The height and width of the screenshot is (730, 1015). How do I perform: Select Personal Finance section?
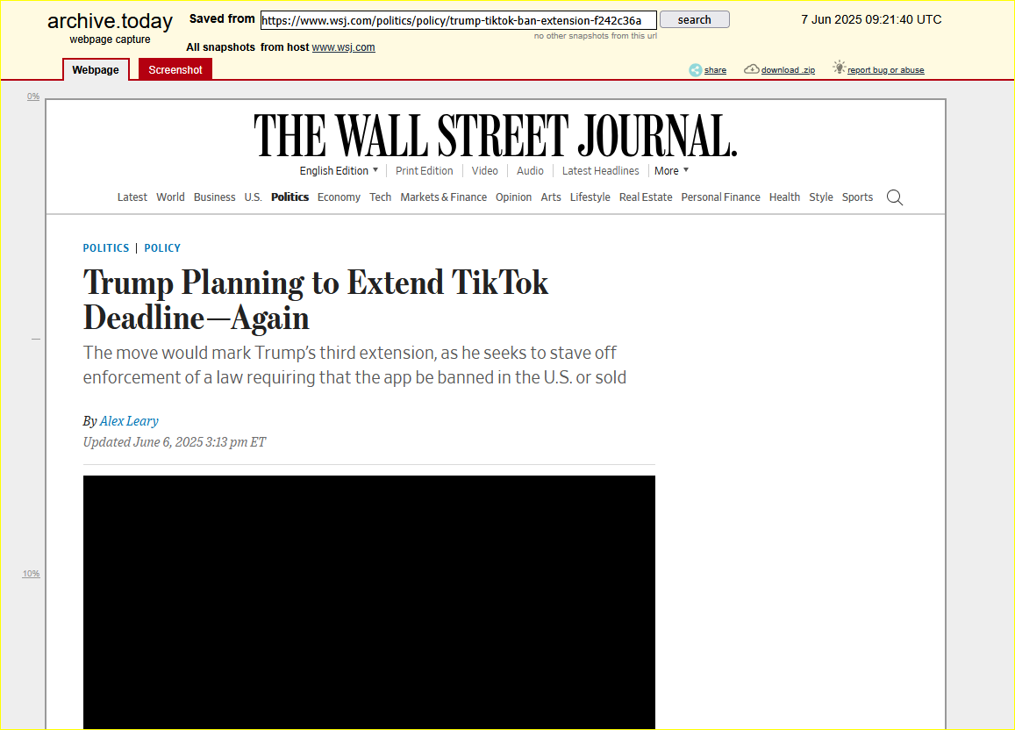click(x=720, y=197)
